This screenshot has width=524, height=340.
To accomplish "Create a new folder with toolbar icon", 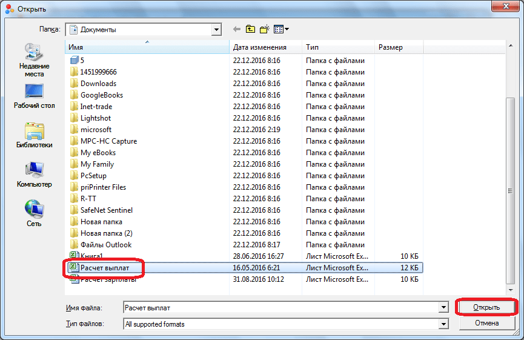I will pyautogui.click(x=265, y=28).
